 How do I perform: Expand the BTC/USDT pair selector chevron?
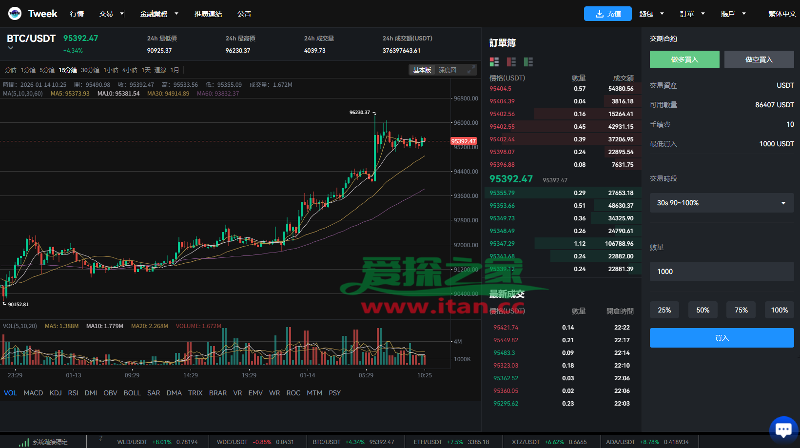[11, 48]
